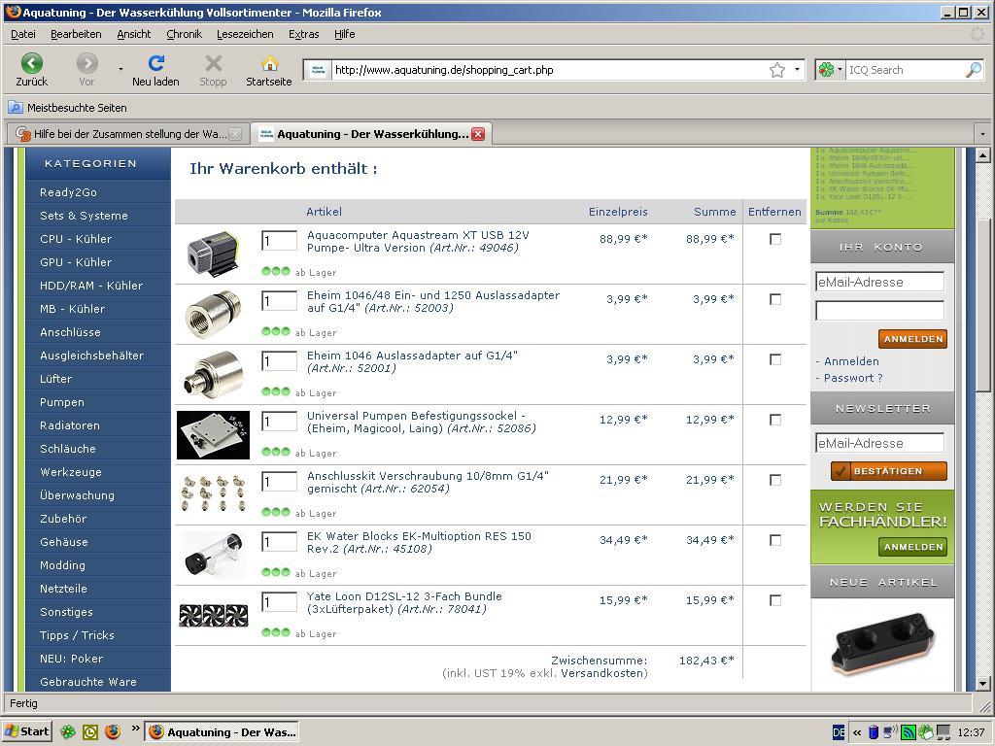The height and width of the screenshot is (746, 995).
Task: Edit quantity field for Yate Loon bundle
Action: pos(279,602)
